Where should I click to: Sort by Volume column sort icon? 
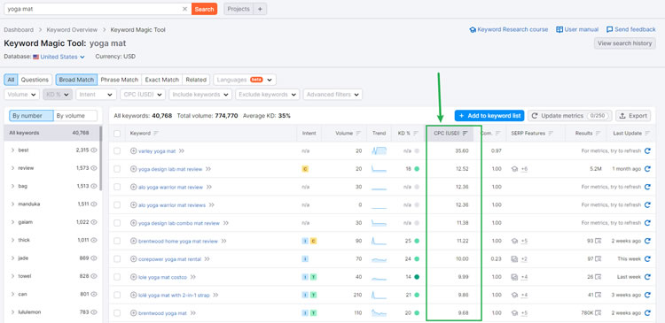pos(358,133)
